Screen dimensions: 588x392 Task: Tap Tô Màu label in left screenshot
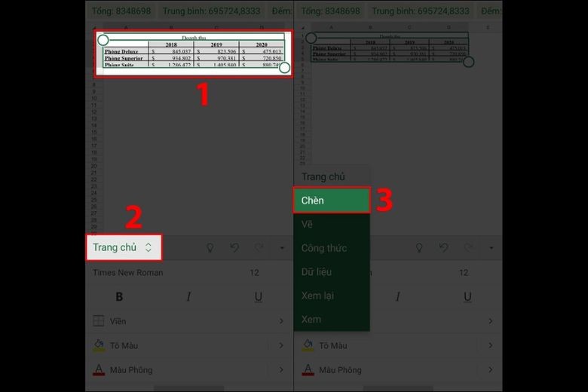click(124, 345)
